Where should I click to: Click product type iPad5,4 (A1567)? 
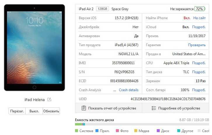pyautogui.click(x=126, y=45)
